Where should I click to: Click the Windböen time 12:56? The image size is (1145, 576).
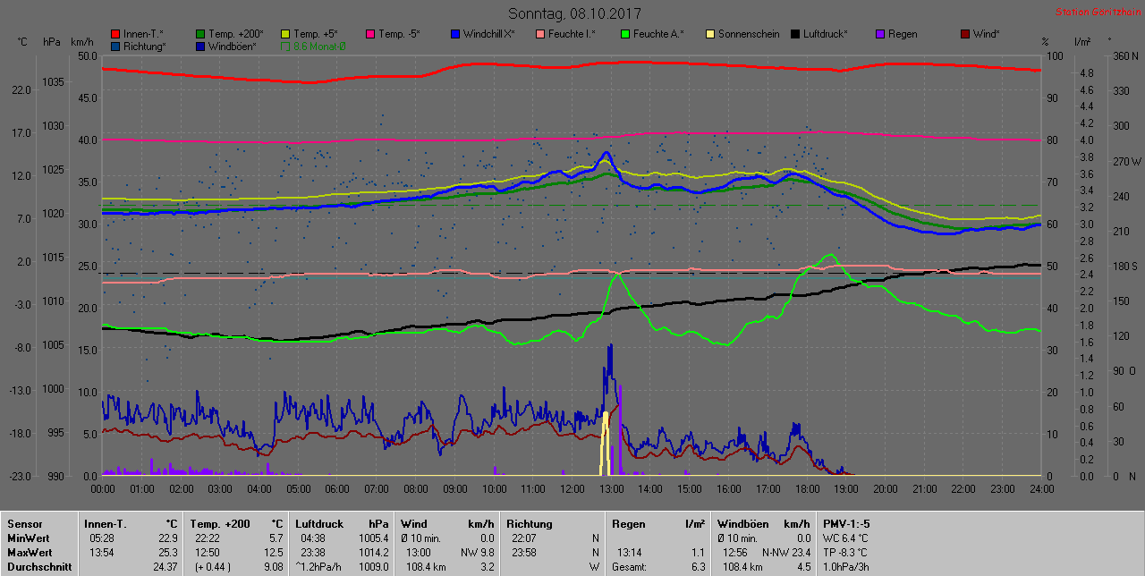point(736,552)
